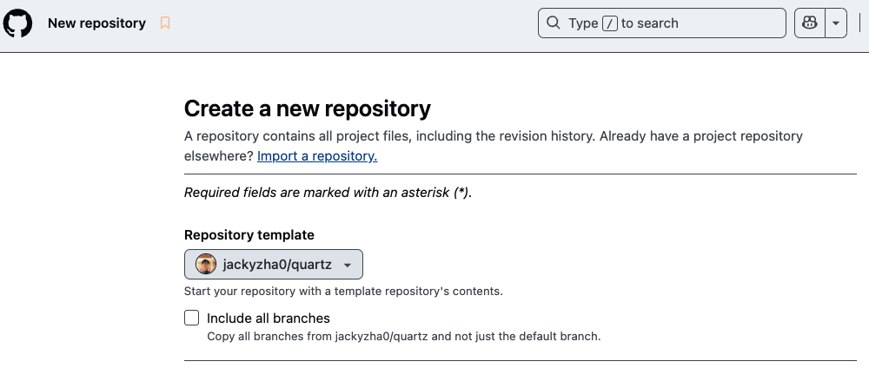Click the jackyzha0 avatar in template selector

click(206, 265)
